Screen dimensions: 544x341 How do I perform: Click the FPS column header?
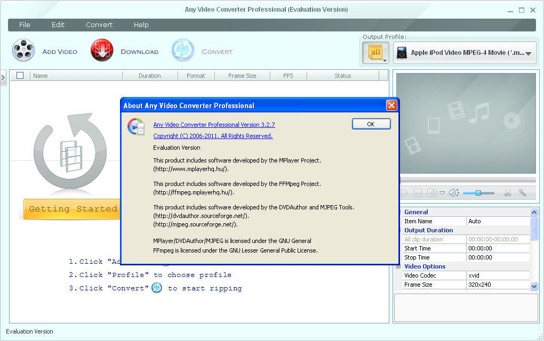click(289, 76)
